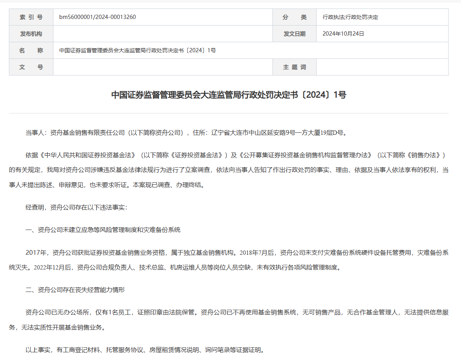461x362 pixels.
Task: Click the 名称 label cell
Action: (31, 50)
